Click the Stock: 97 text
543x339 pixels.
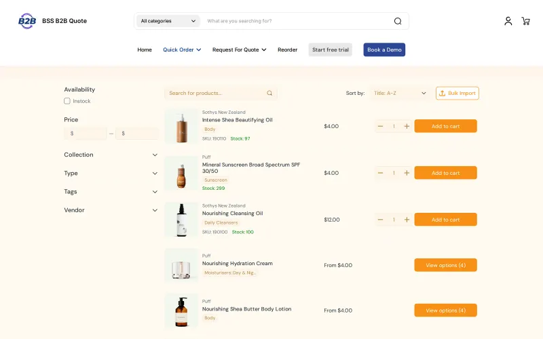(240, 139)
